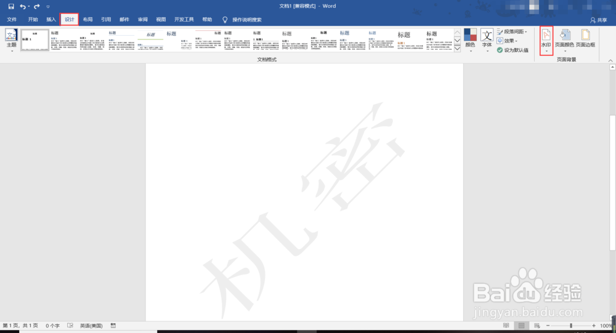Click the 100% zoom level
This screenshot has width=616, height=333.
tap(607, 326)
